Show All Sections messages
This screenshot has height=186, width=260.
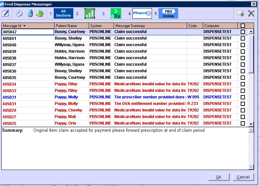pos(63,13)
